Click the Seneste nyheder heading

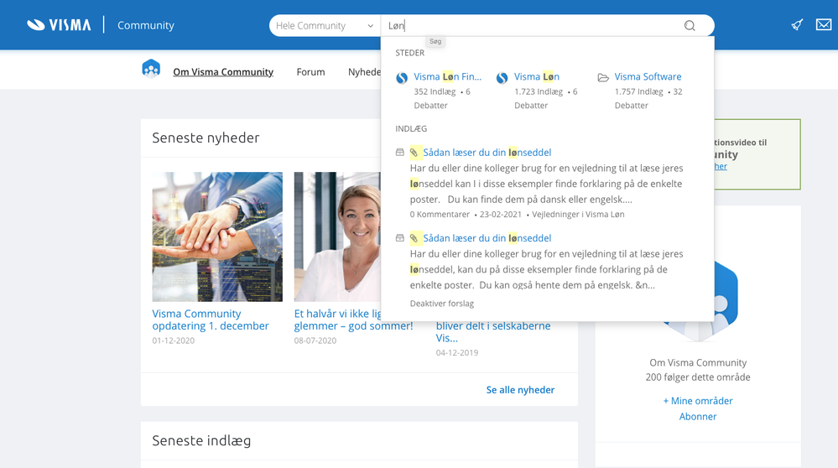pyautogui.click(x=206, y=138)
